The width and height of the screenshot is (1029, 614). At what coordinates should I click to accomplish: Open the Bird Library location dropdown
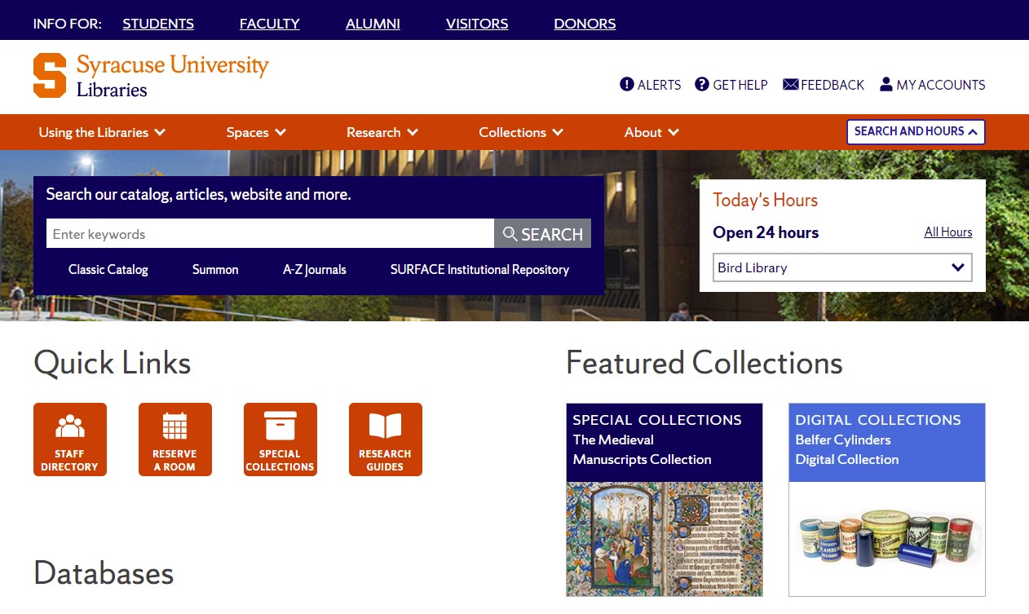tap(842, 267)
